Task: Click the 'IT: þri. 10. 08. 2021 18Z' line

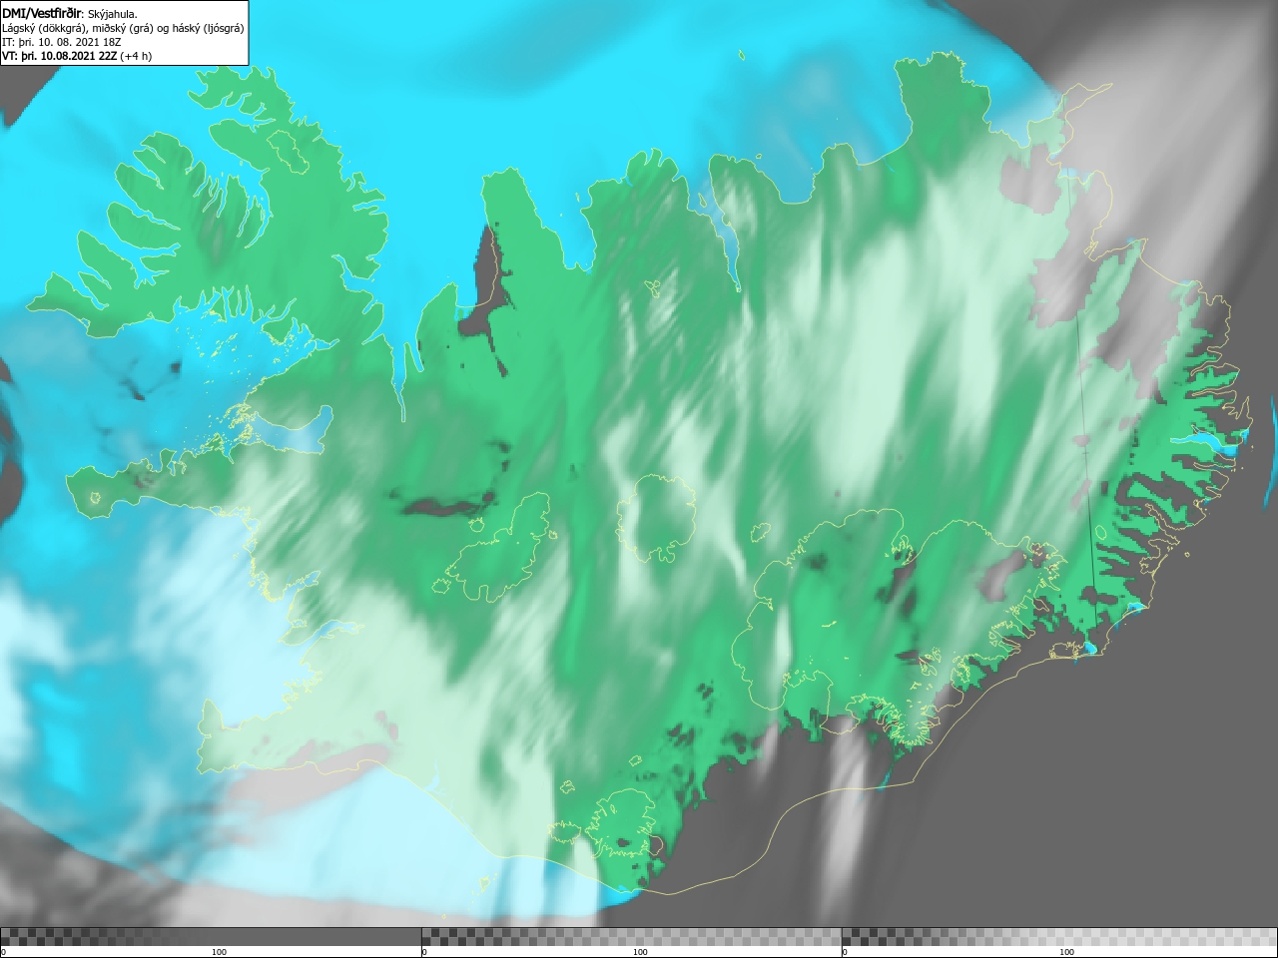Action: coord(62,42)
